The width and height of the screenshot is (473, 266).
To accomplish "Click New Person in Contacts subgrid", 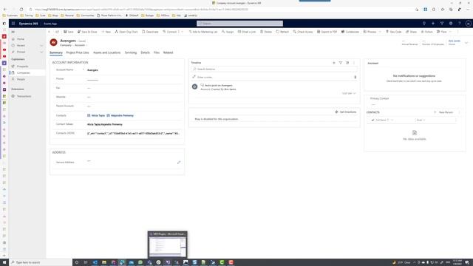I will point(443,112).
